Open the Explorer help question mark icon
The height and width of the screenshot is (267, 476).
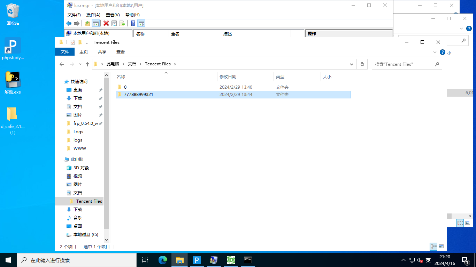coord(443,52)
